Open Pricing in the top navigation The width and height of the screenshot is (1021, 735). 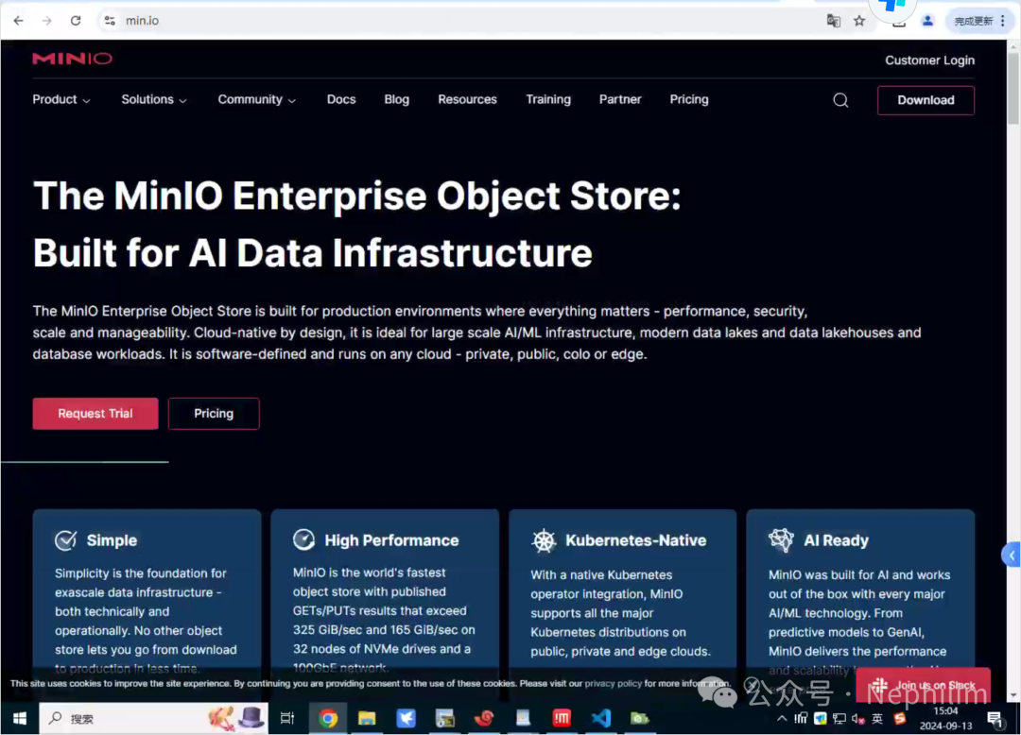click(x=689, y=99)
